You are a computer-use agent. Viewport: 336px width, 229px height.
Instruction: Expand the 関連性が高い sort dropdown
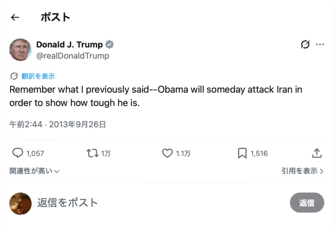[x=34, y=171]
